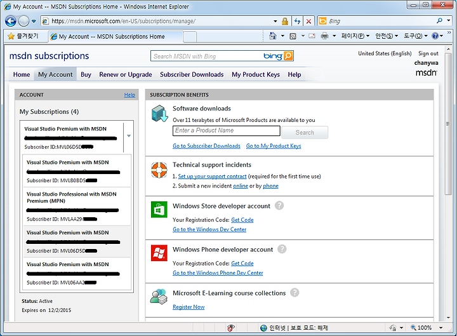457x336 pixels.
Task: Open the address bar history dropdown
Action: 275,21
